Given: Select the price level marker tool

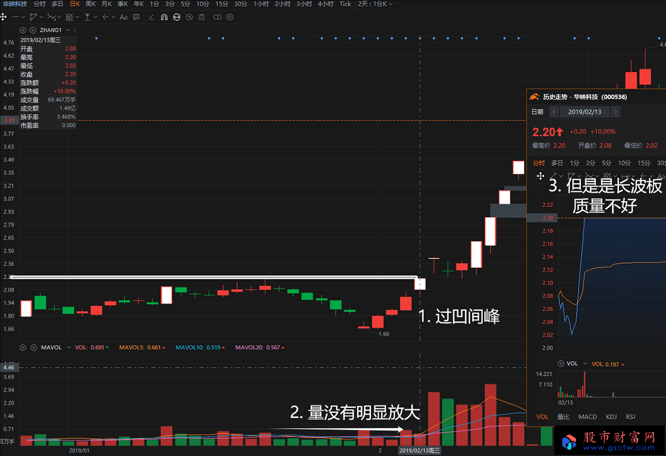Looking at the screenshot, I should 87,17.
